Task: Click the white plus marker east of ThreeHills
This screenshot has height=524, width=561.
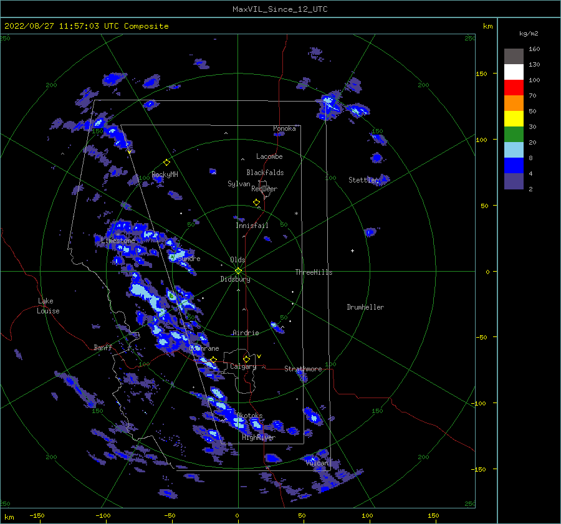Action: coord(352,250)
